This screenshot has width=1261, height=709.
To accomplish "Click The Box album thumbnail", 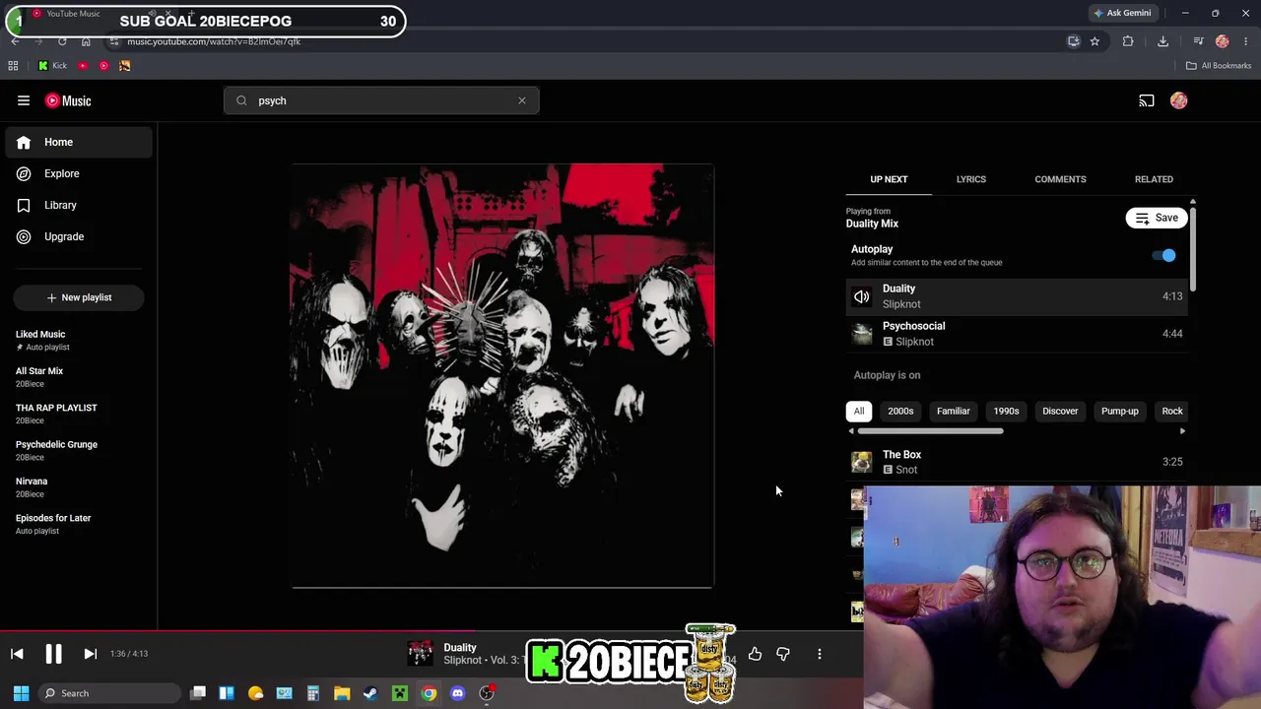I will tap(862, 462).
